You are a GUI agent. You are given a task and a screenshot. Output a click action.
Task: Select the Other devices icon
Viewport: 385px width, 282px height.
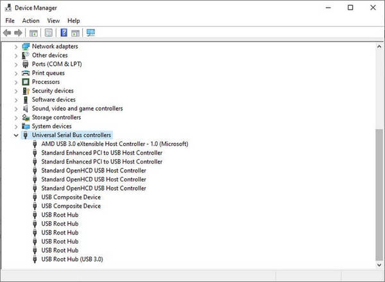click(26, 55)
